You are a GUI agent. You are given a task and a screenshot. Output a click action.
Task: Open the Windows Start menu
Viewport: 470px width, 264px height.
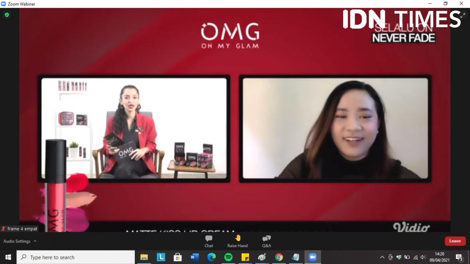coord(8,257)
